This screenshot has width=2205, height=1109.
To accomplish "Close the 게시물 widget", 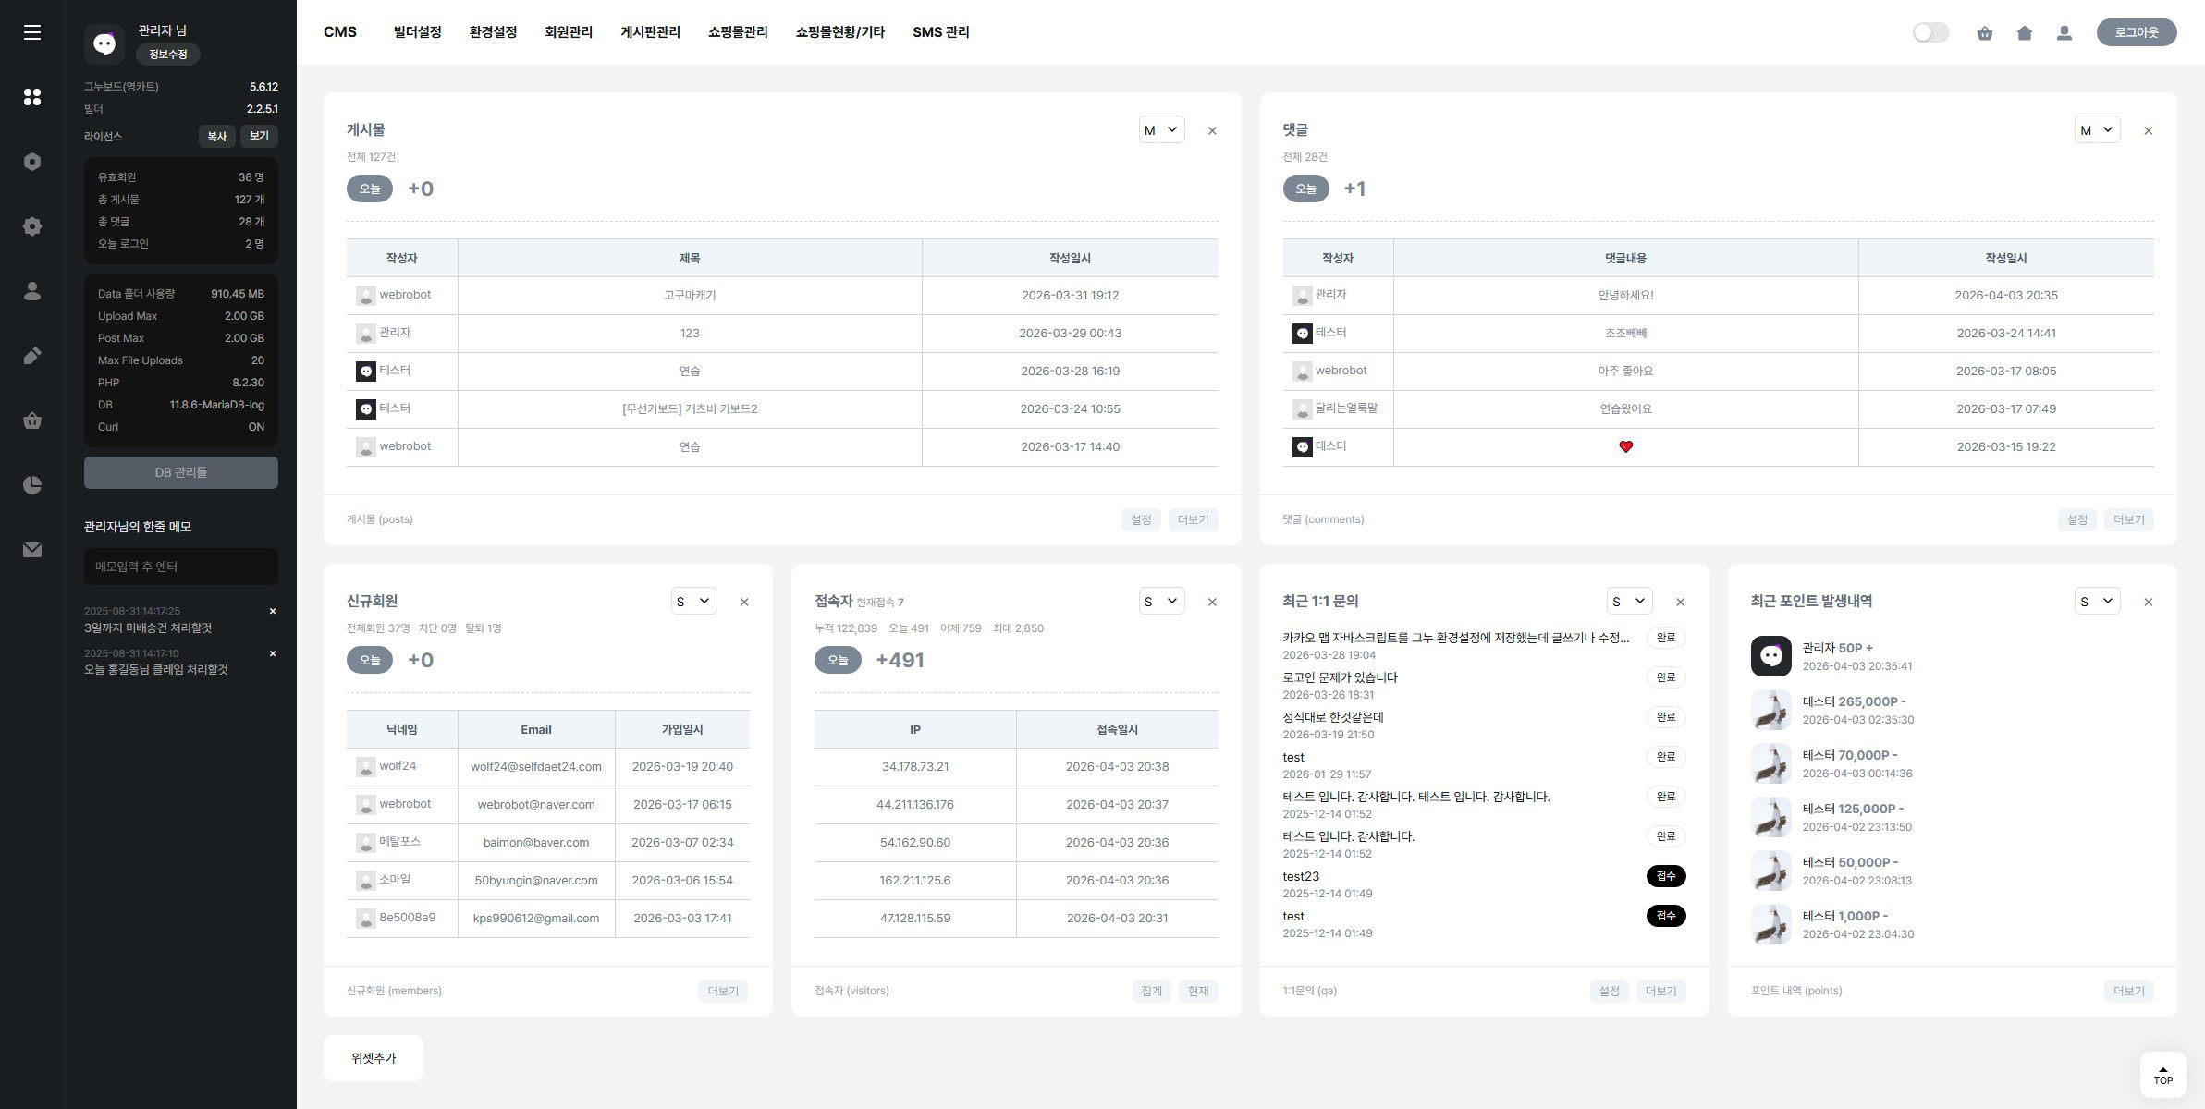I will [1212, 131].
